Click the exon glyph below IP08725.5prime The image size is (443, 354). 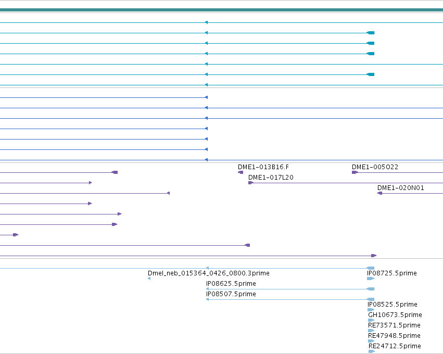point(371,279)
